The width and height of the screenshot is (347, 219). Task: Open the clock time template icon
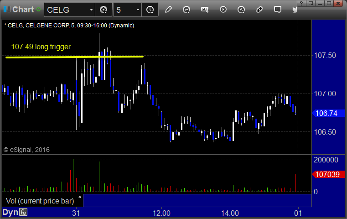(150, 10)
